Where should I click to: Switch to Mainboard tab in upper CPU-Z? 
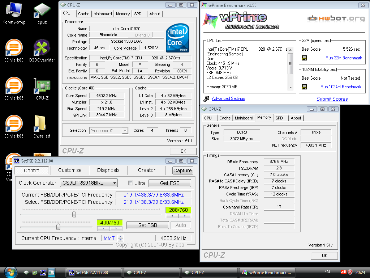tap(103, 14)
